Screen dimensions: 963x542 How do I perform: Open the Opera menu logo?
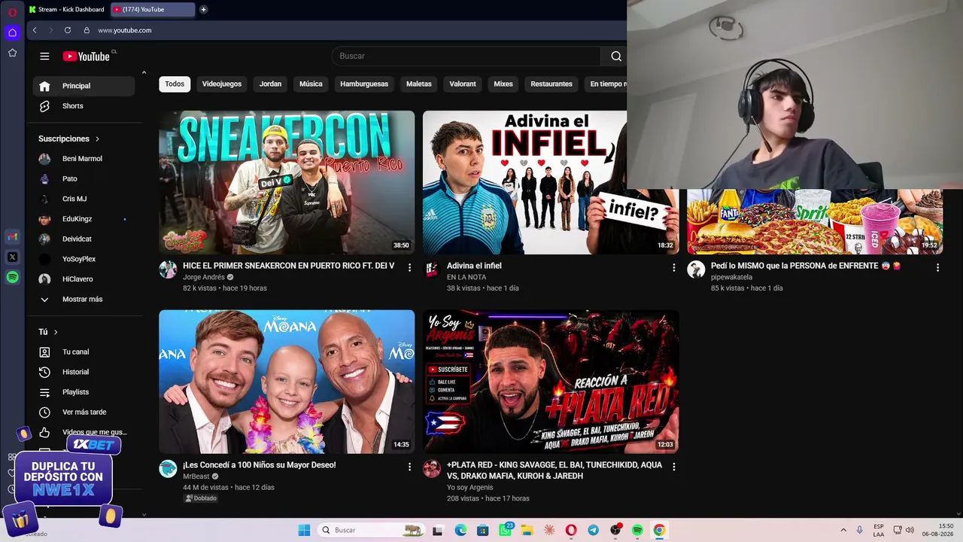click(12, 11)
